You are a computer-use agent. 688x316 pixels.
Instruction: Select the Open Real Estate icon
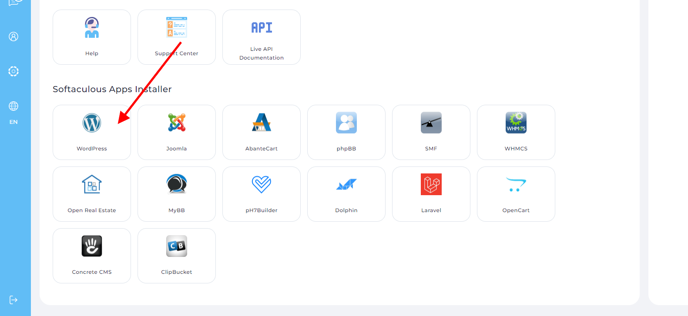coord(92,185)
